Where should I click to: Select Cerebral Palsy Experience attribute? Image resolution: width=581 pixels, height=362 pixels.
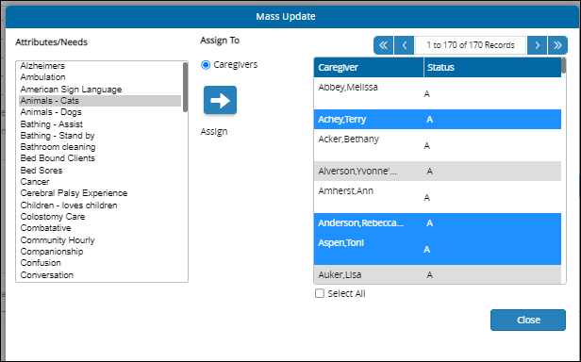(x=100, y=193)
